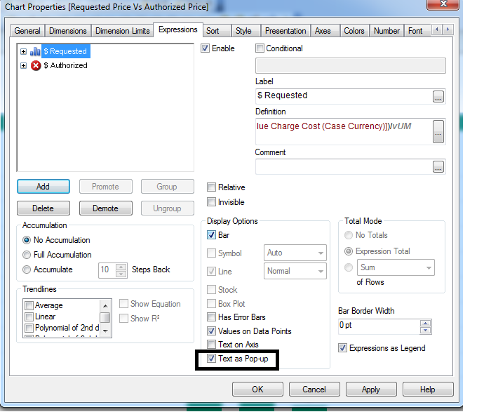Check the Relative option

[x=211, y=187]
